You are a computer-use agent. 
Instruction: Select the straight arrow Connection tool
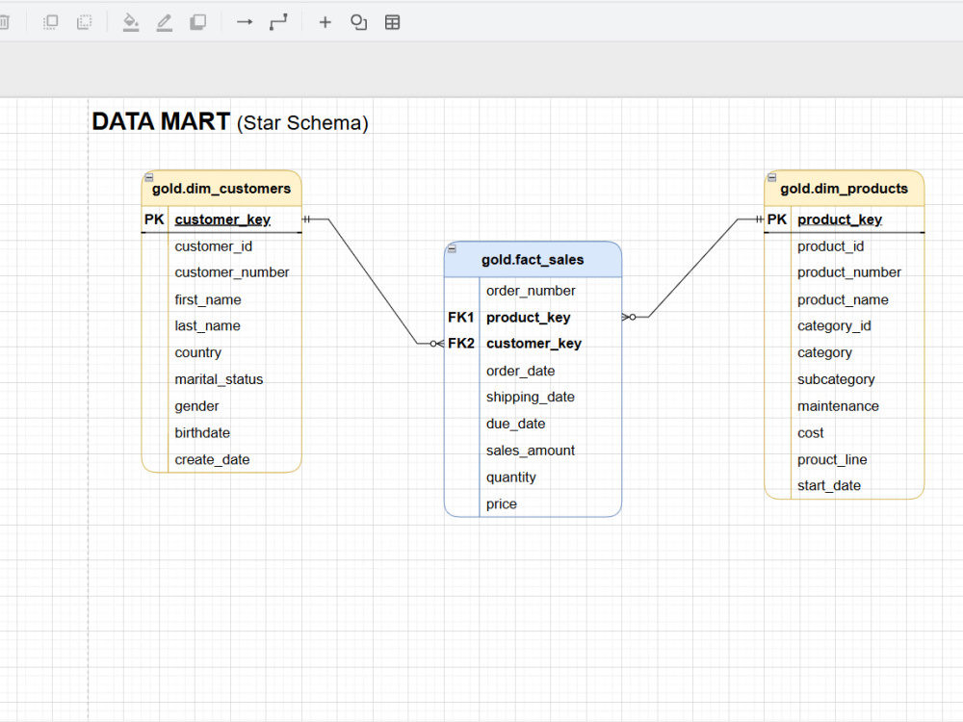pyautogui.click(x=245, y=23)
